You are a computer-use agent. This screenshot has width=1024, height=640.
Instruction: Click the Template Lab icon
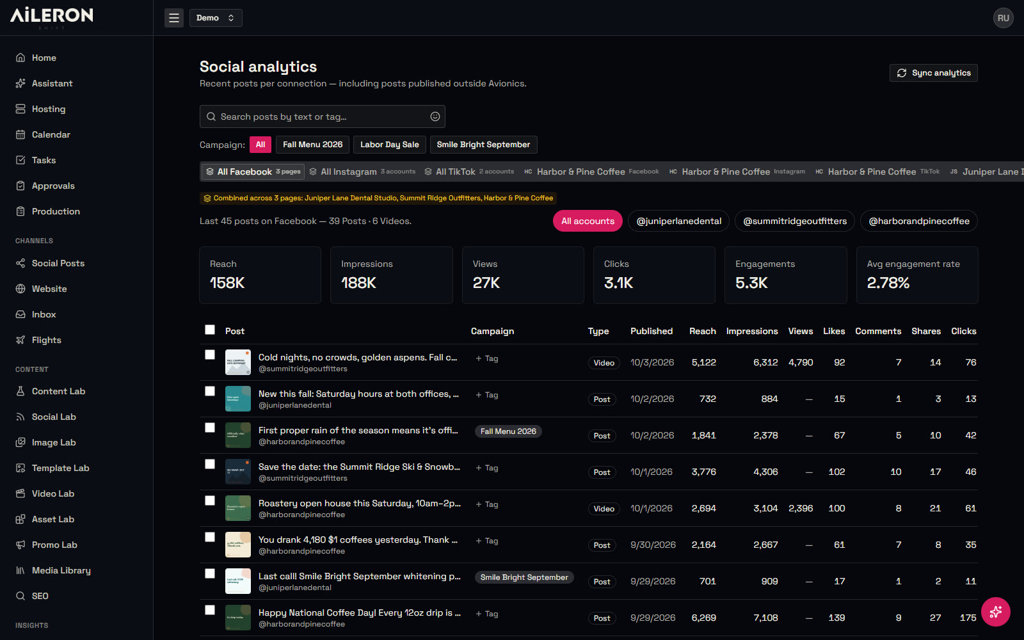tap(20, 468)
